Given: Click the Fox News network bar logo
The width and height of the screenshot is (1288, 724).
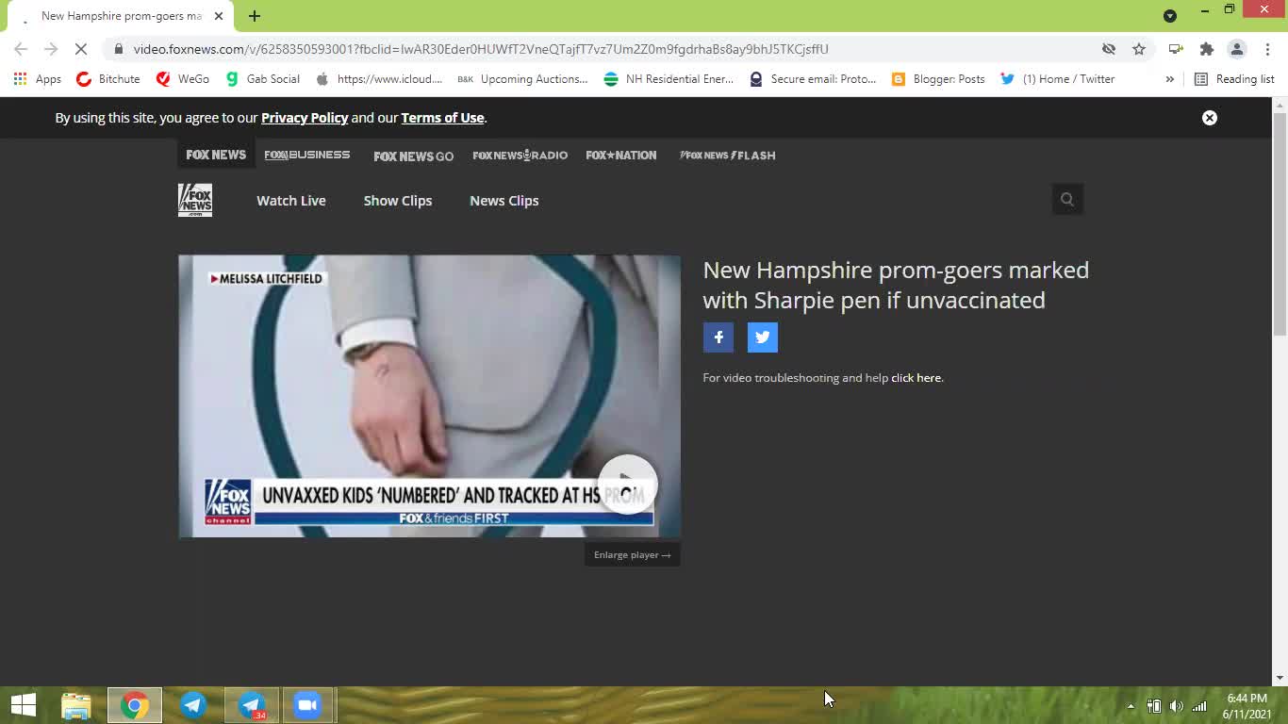Looking at the screenshot, I should (x=216, y=155).
